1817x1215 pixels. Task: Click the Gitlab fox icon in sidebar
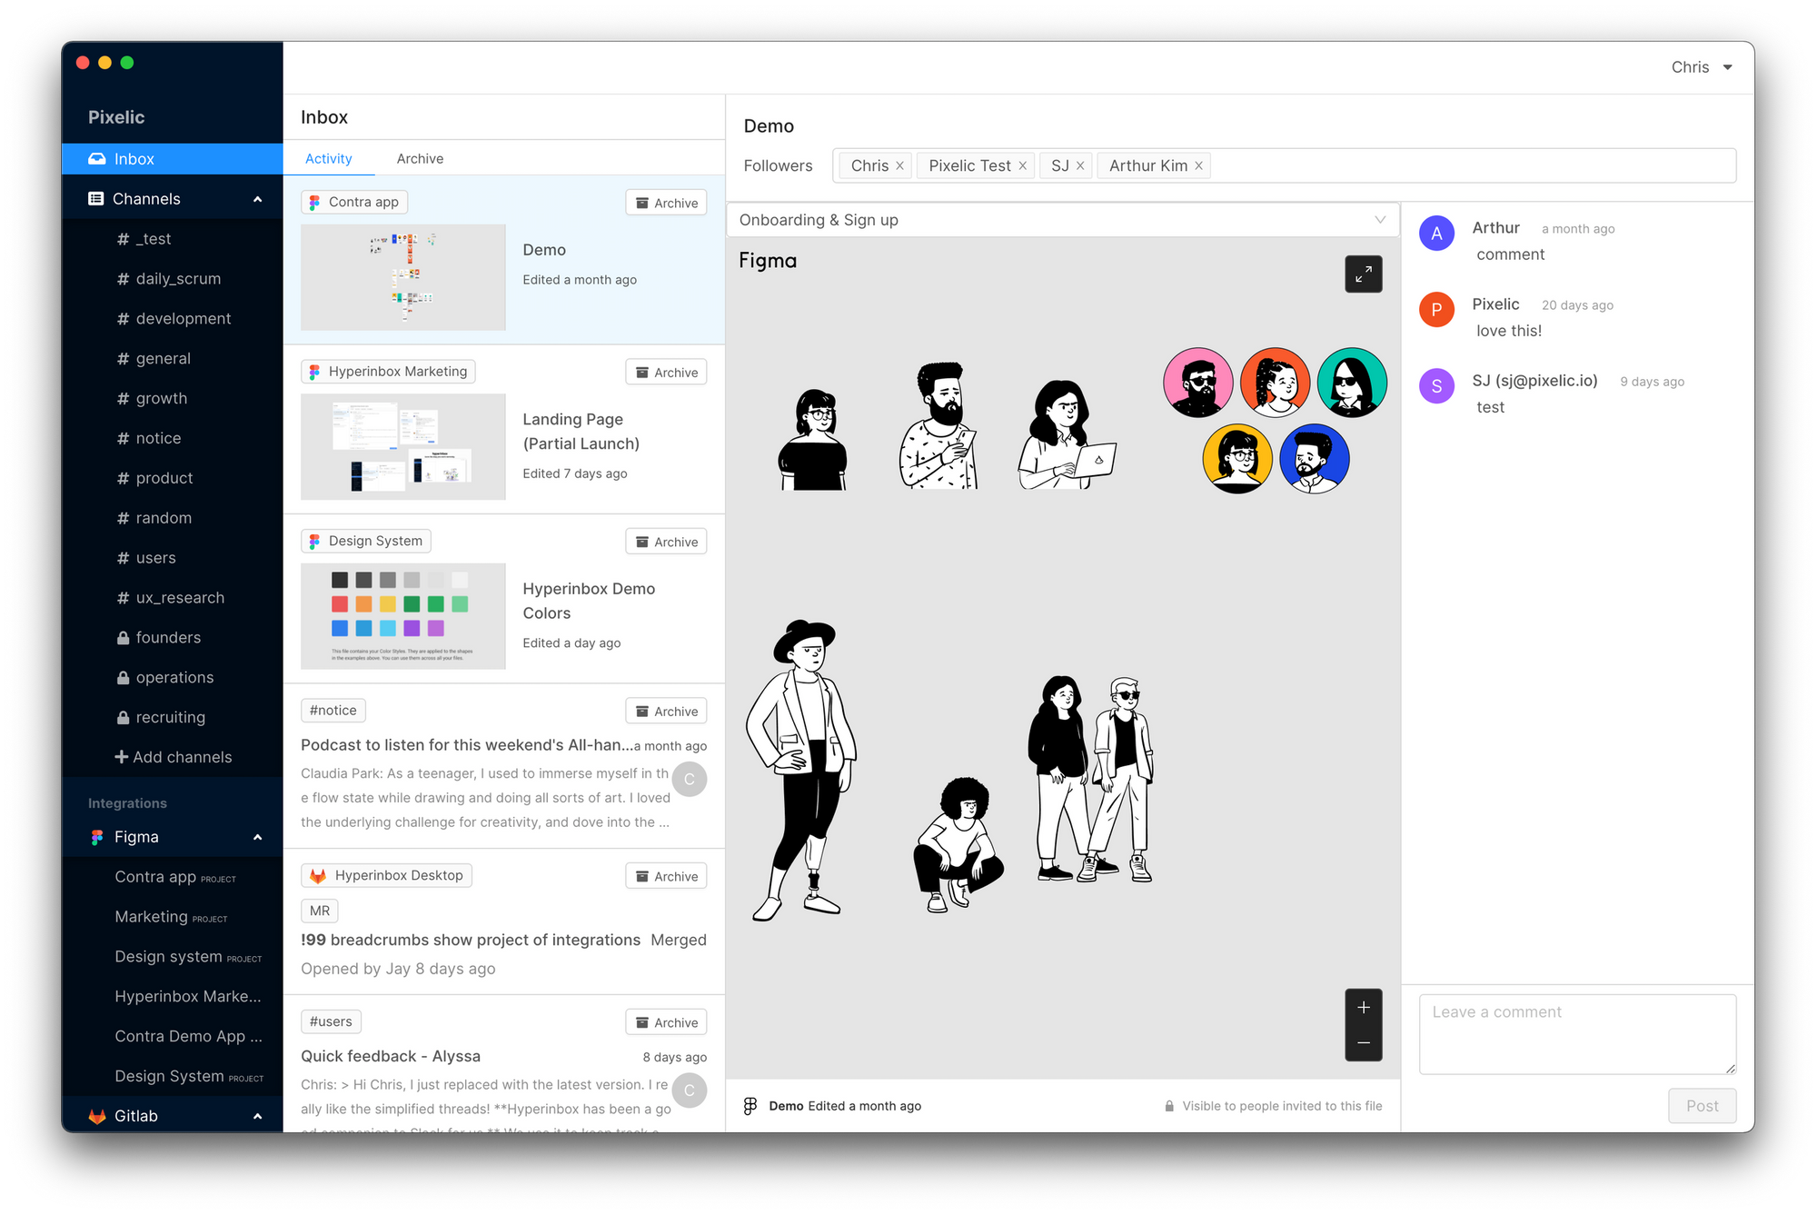96,1116
